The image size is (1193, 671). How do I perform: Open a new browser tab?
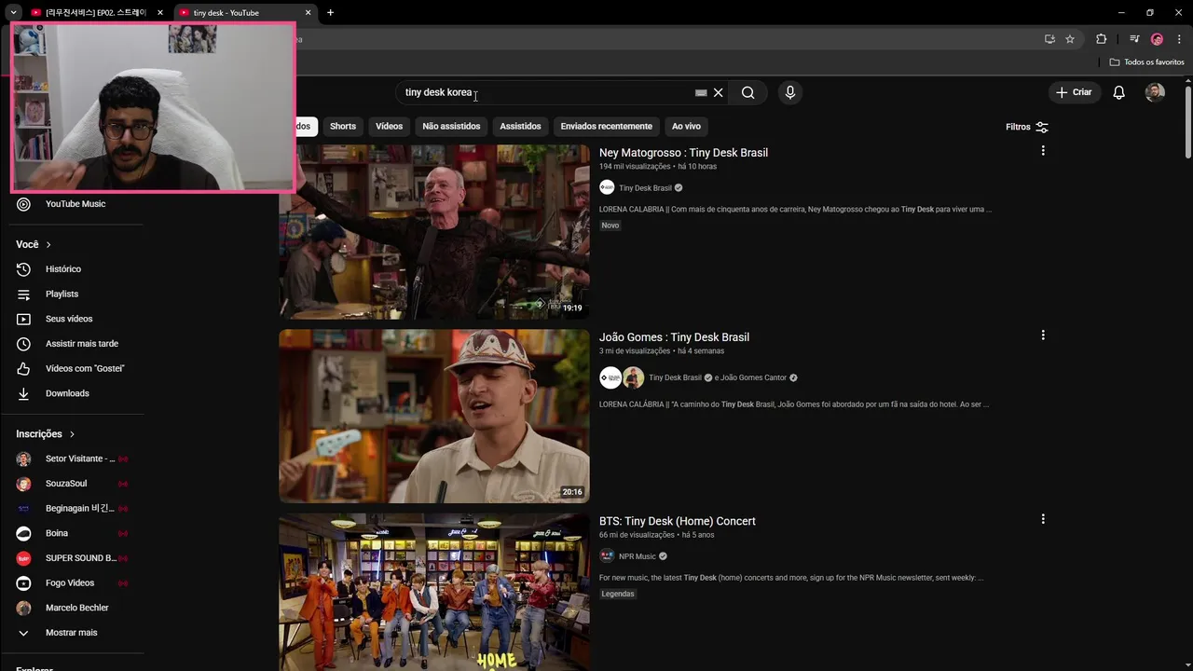point(330,13)
